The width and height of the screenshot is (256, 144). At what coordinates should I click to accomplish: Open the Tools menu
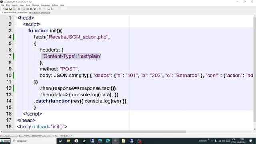point(28,5)
